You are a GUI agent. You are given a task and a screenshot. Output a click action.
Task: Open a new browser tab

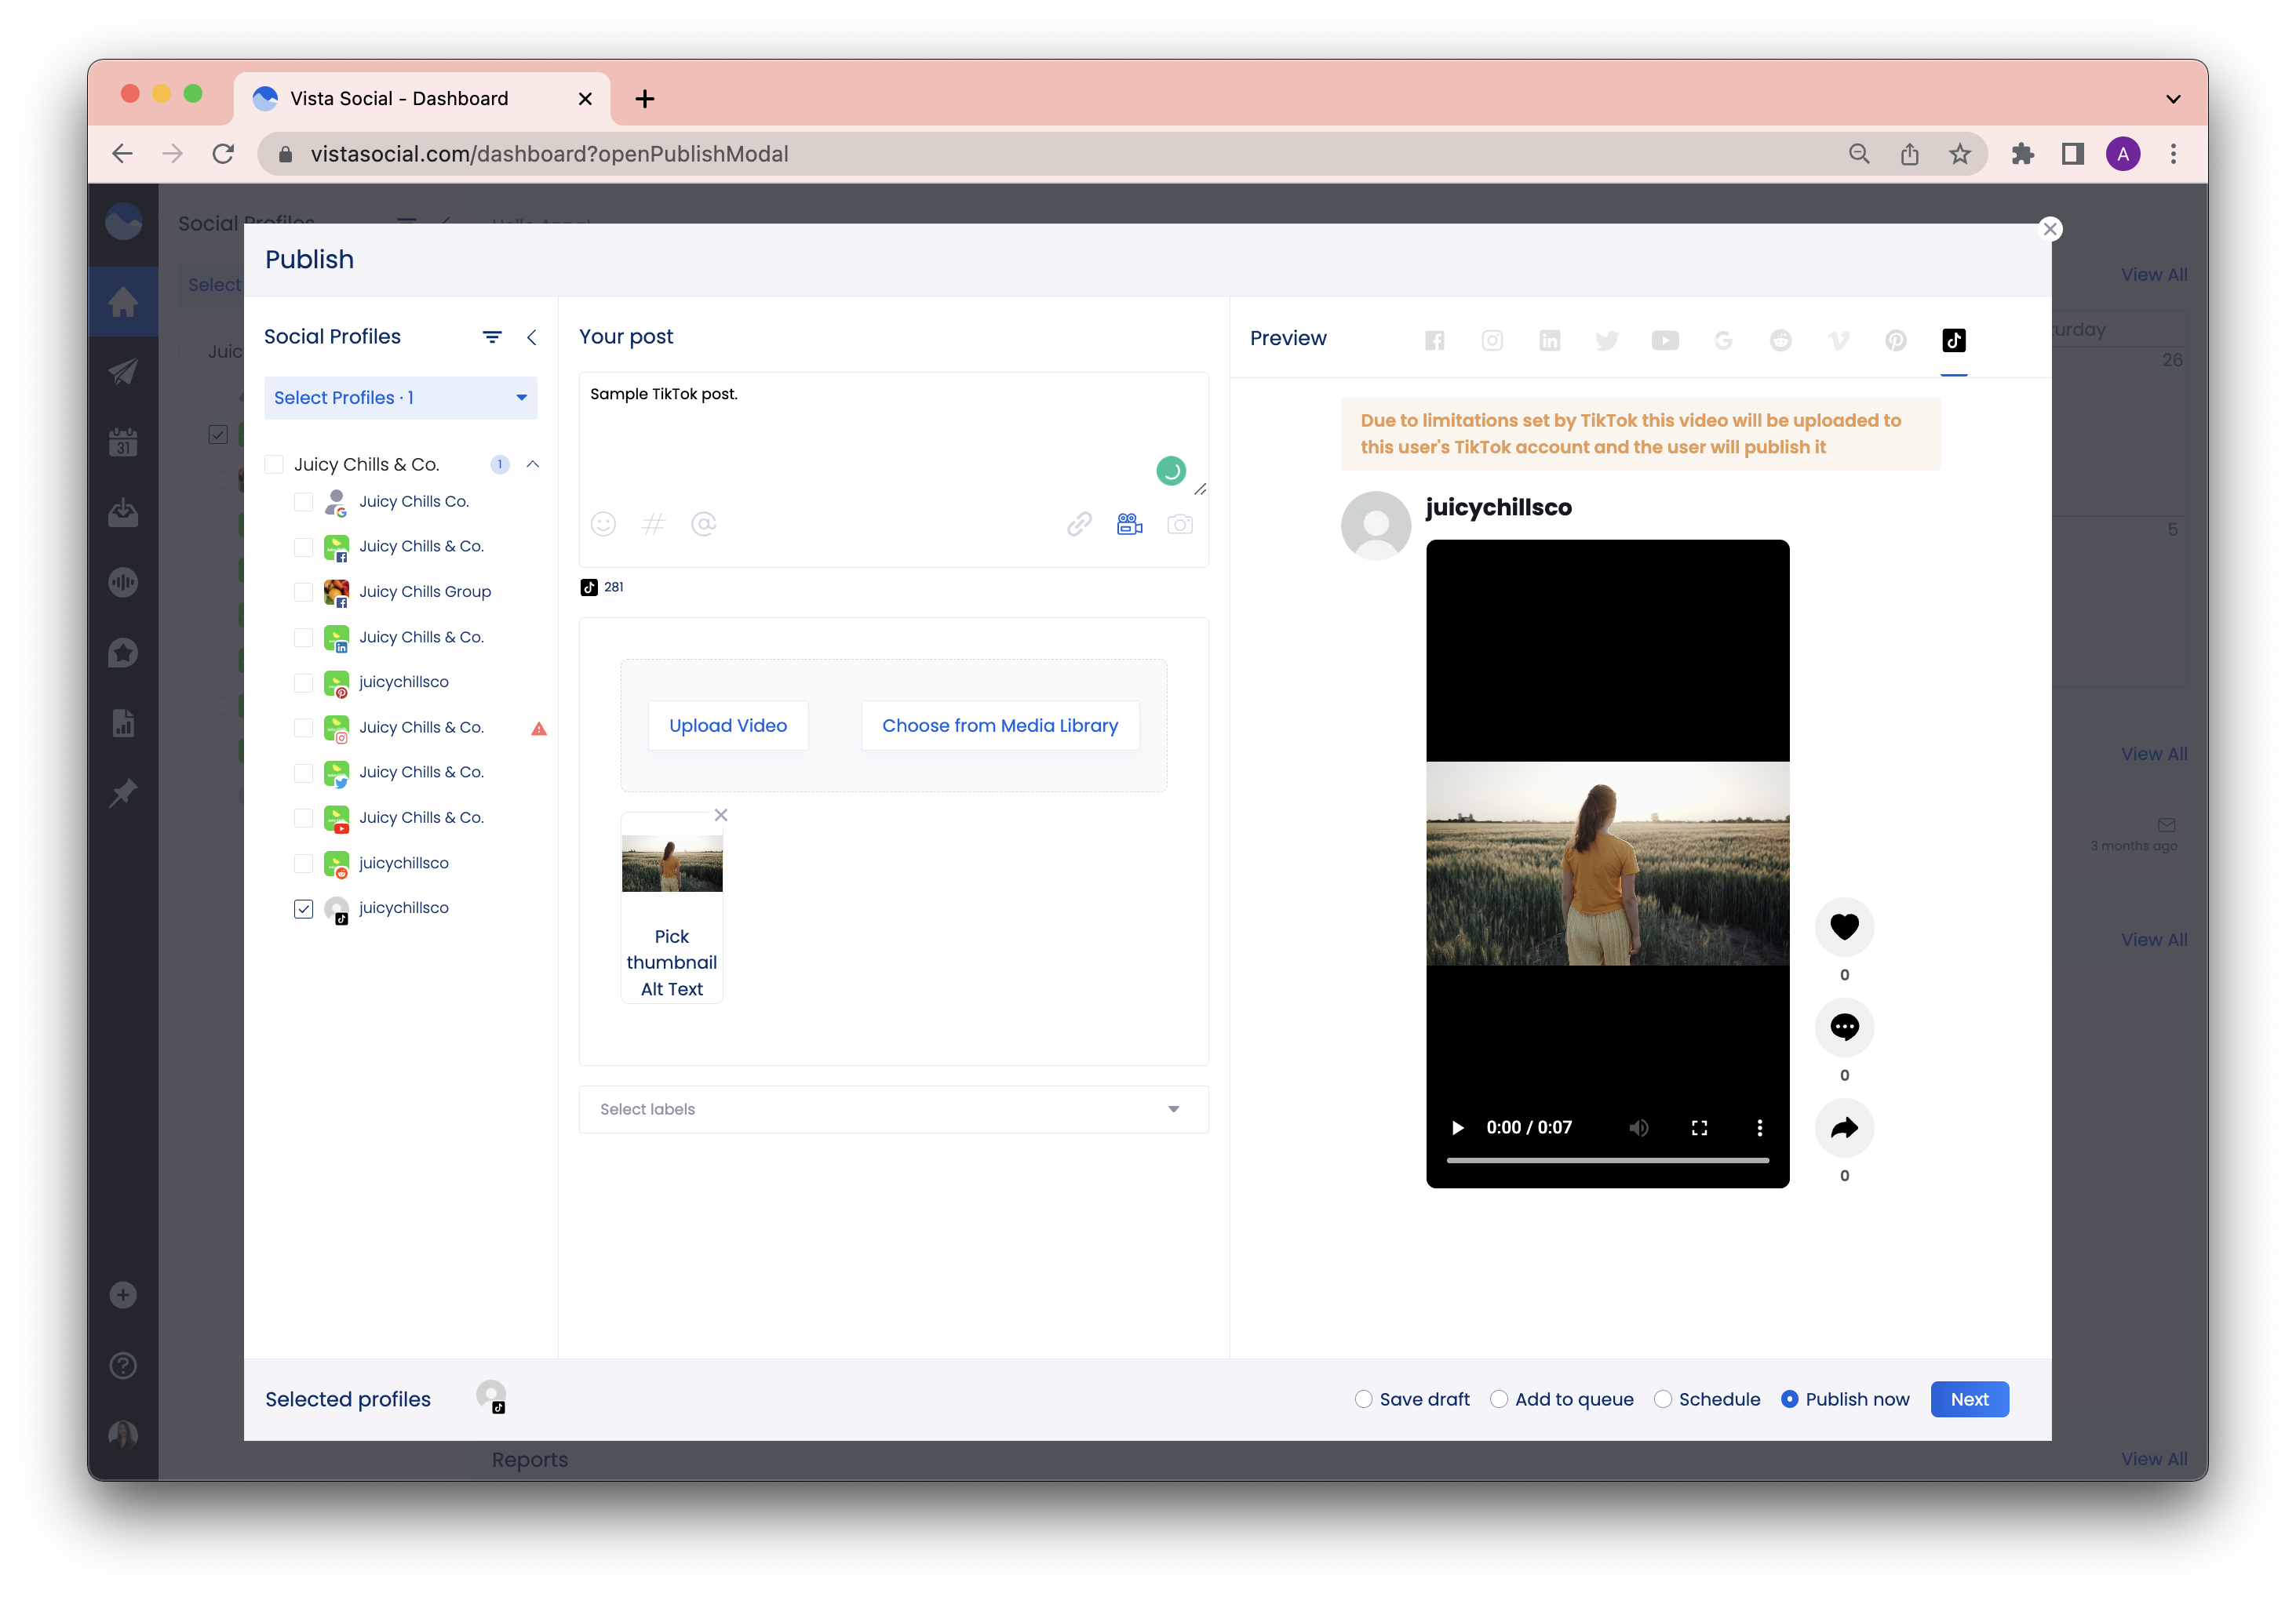(645, 99)
